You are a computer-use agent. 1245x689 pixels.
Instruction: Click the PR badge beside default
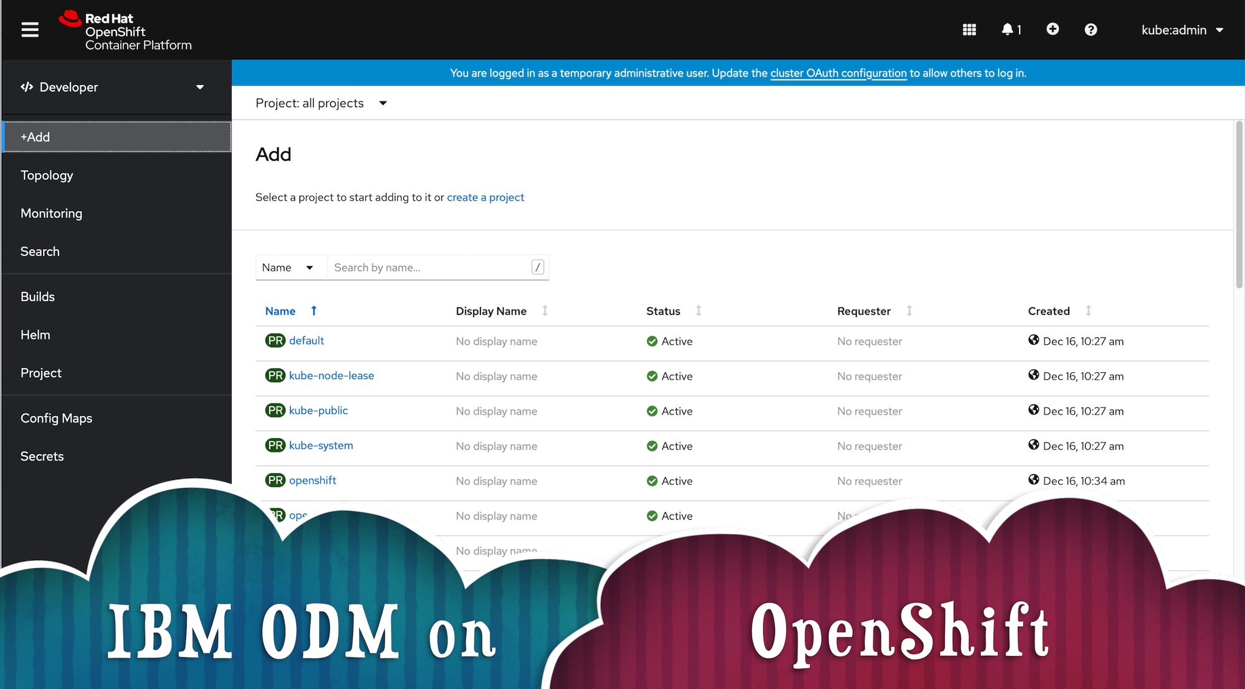coord(275,340)
